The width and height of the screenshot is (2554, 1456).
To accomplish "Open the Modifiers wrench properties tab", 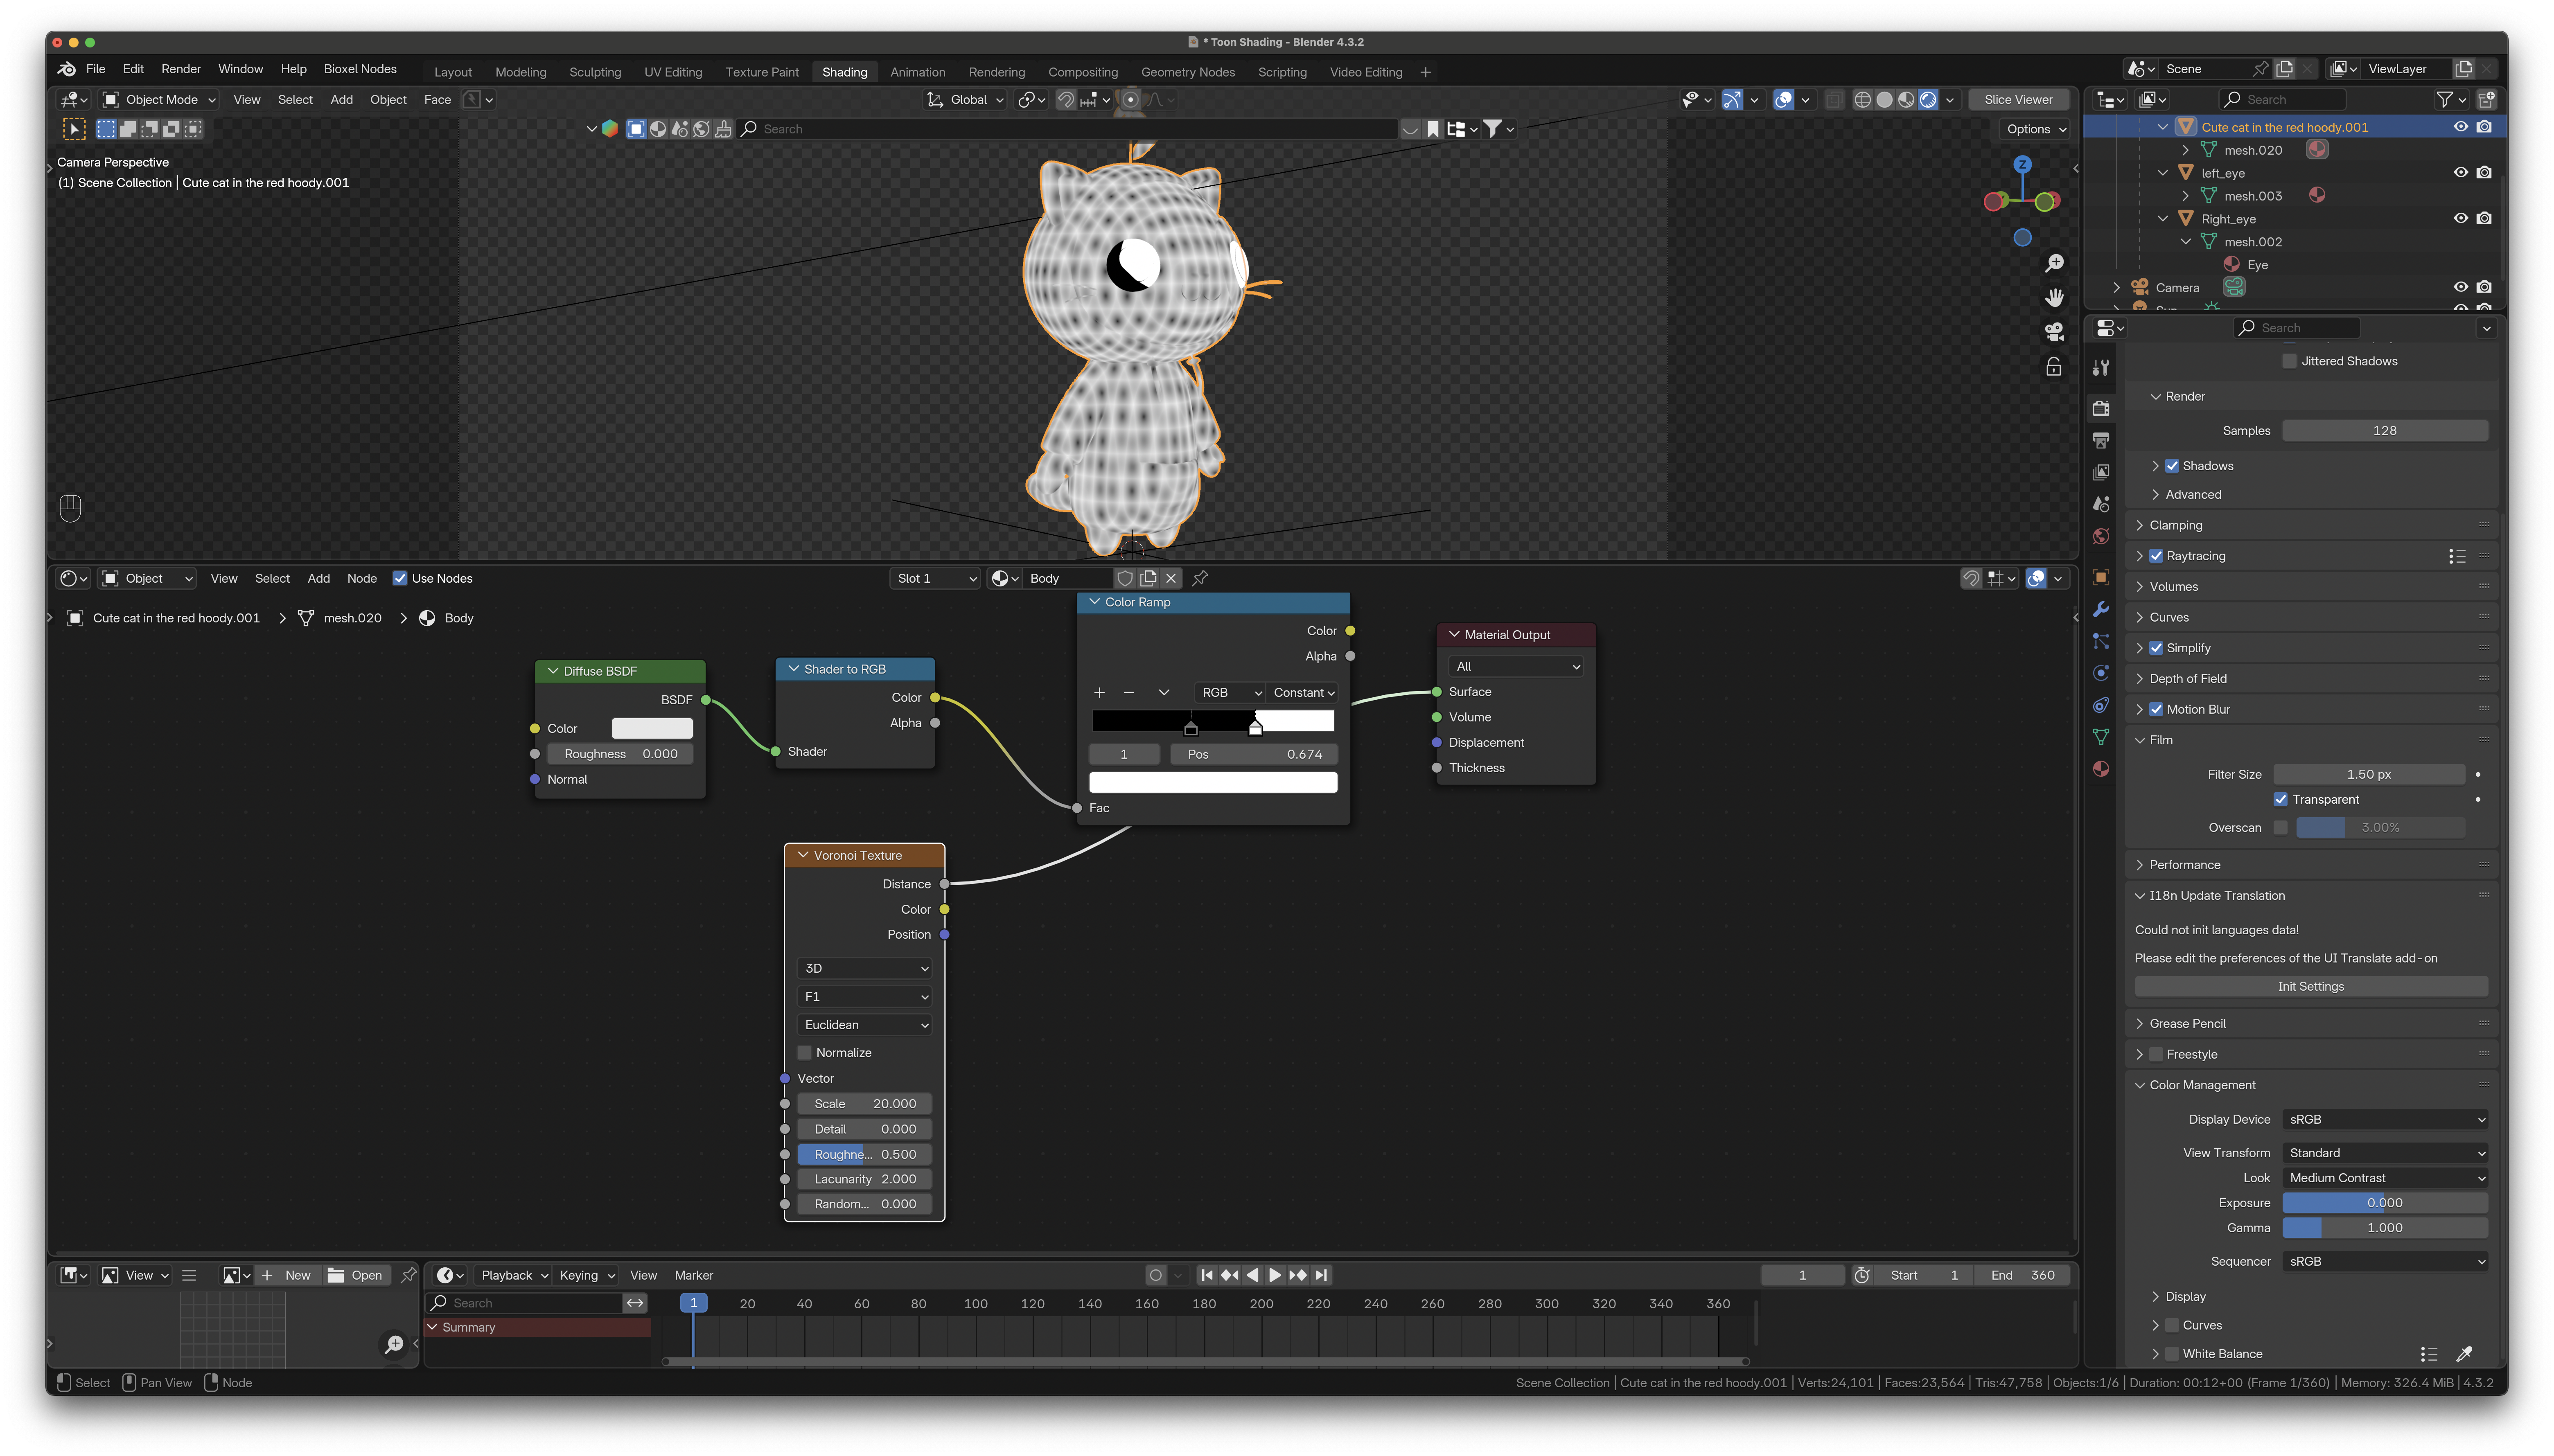I will coord(2101,609).
